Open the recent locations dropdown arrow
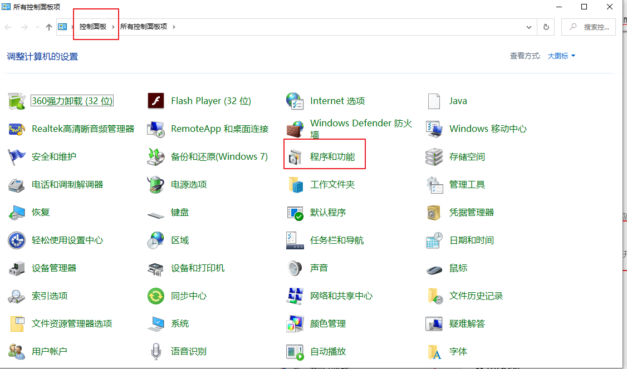This screenshot has width=627, height=369. click(37, 27)
